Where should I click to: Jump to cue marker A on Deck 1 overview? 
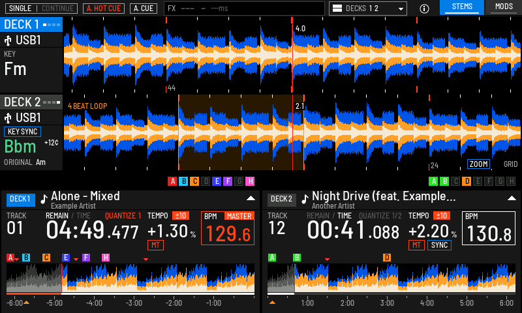pyautogui.click(x=10, y=258)
